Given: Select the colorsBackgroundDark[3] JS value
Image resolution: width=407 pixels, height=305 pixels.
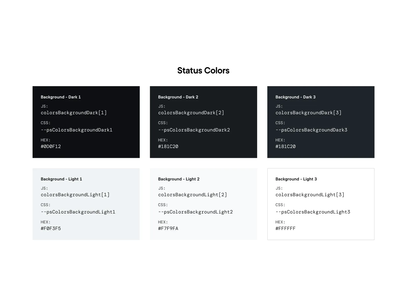Looking at the screenshot, I should click(308, 113).
